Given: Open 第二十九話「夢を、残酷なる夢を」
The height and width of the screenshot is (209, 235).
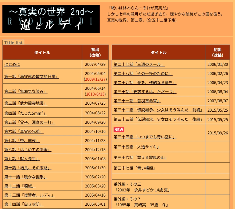Looking at the screenshot, I should click(145, 83).
